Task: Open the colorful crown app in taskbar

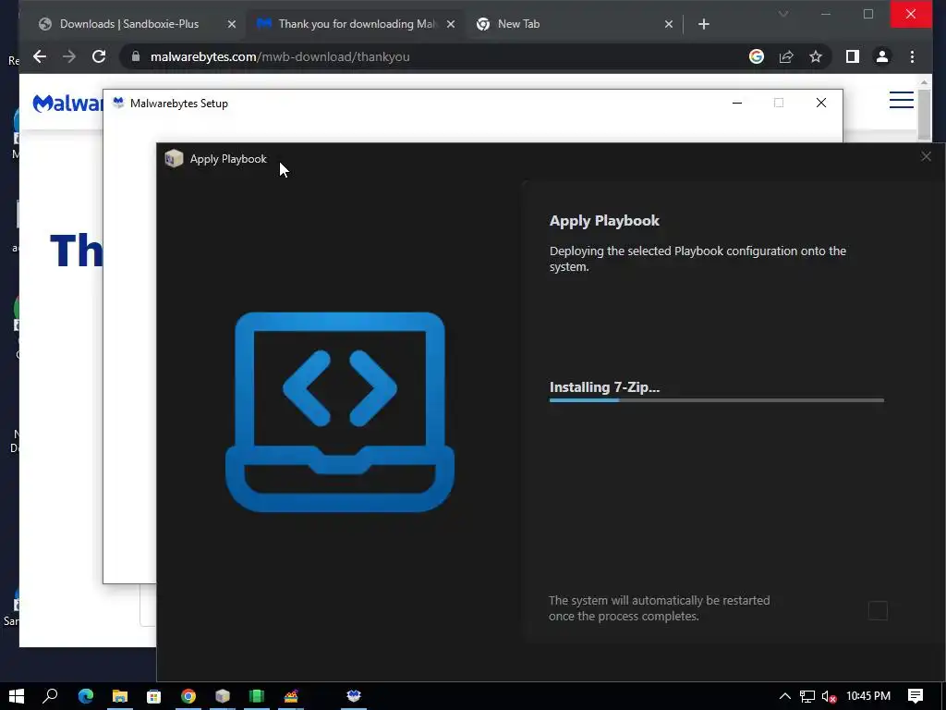Action: 291,696
